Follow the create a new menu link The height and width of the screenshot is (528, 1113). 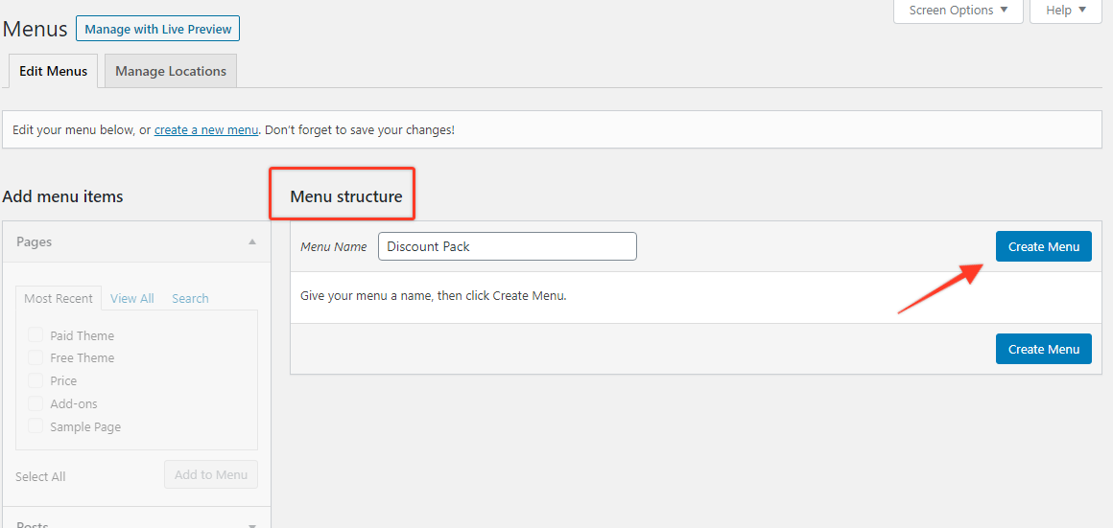206,130
